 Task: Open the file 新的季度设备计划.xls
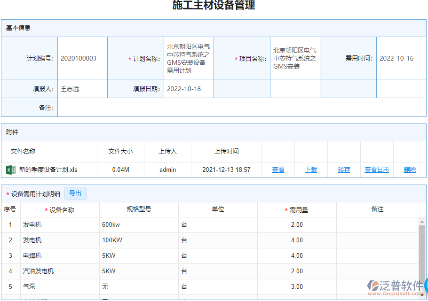pos(47,169)
